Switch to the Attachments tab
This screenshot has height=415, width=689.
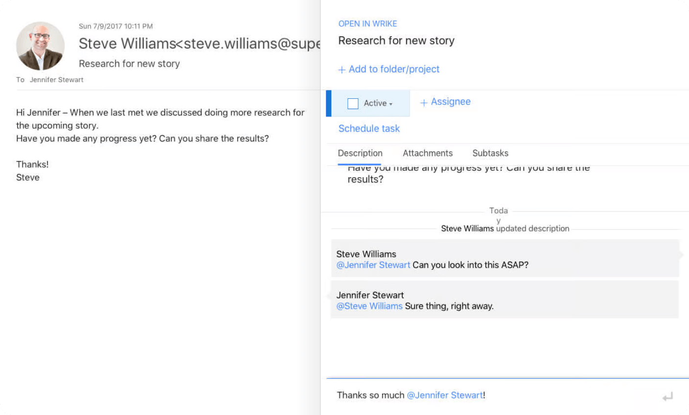click(x=427, y=153)
